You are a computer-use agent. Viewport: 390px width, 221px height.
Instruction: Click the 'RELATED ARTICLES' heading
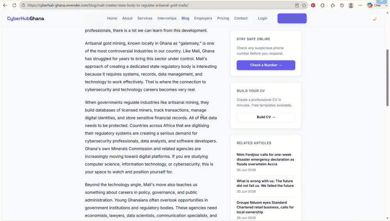pos(254,143)
